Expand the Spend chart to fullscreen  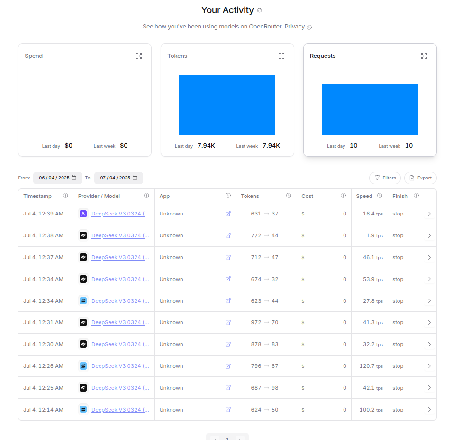[139, 56]
